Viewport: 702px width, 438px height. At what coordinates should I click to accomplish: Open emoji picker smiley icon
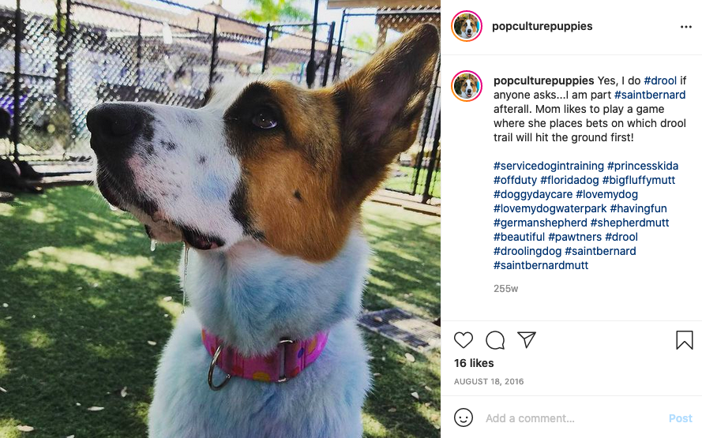[464, 417]
